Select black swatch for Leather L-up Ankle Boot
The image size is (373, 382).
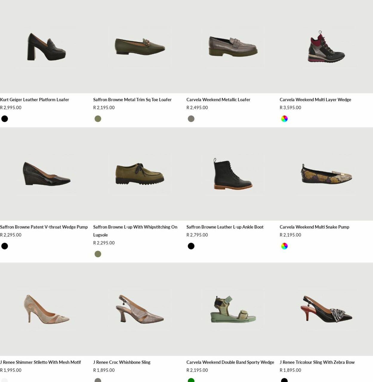point(191,246)
